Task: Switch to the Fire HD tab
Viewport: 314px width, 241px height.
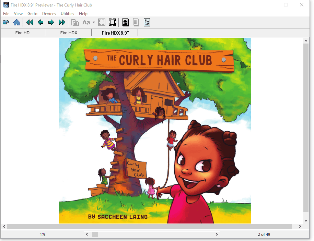Action: point(22,33)
